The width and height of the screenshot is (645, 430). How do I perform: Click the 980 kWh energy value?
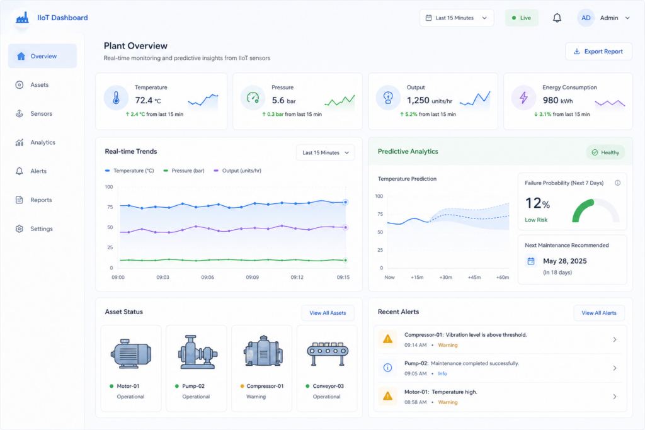(557, 100)
